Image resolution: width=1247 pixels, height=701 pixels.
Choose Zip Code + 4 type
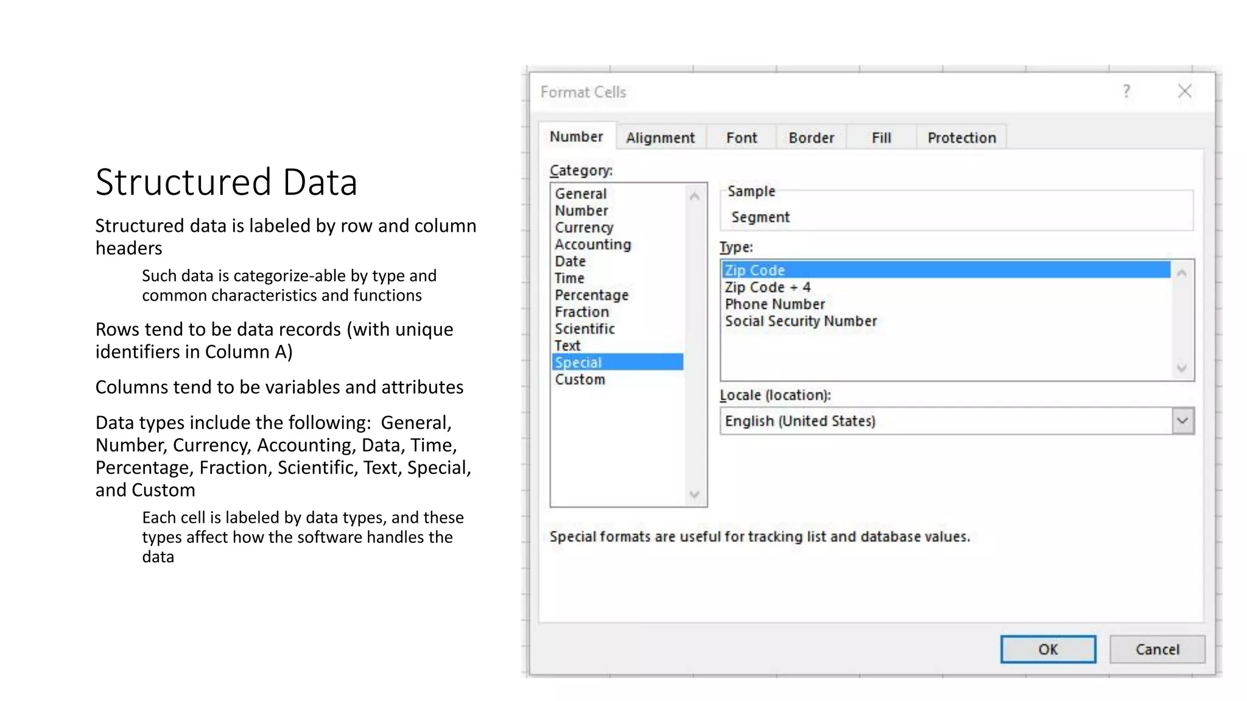[767, 287]
